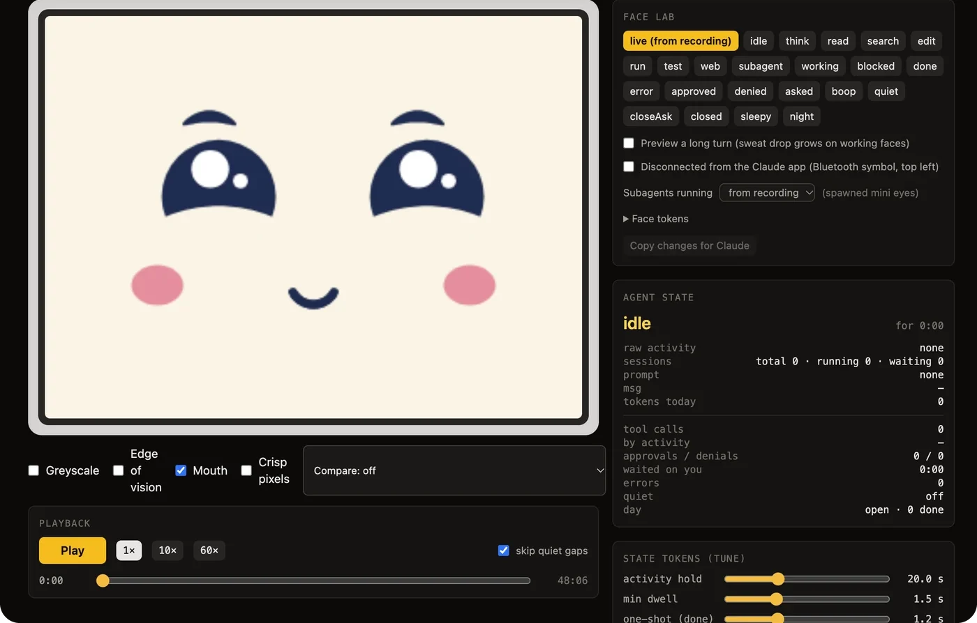Preview the sleepy face

pyautogui.click(x=756, y=116)
